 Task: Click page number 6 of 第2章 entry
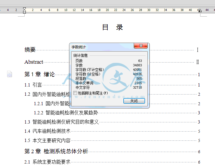coord(199,152)
